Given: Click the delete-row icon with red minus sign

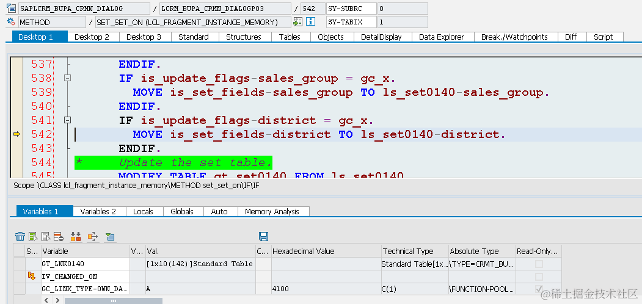Looking at the screenshot, I should pos(59,236).
